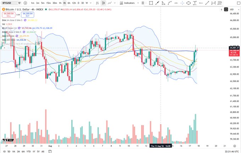The width and height of the screenshot is (241, 153).
Task: Select the 3m timeframe
Action: 38,3
